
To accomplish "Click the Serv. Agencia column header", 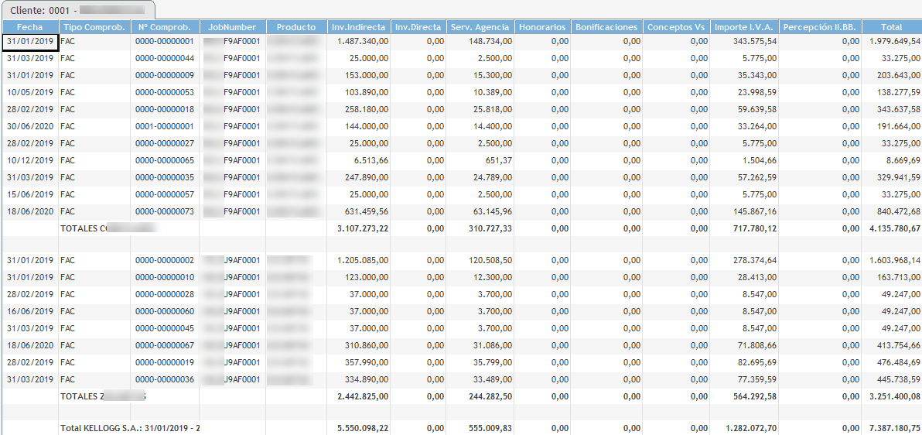I will (x=479, y=27).
